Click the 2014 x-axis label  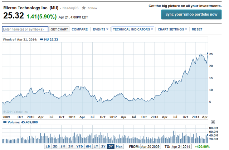click(x=196, y=117)
